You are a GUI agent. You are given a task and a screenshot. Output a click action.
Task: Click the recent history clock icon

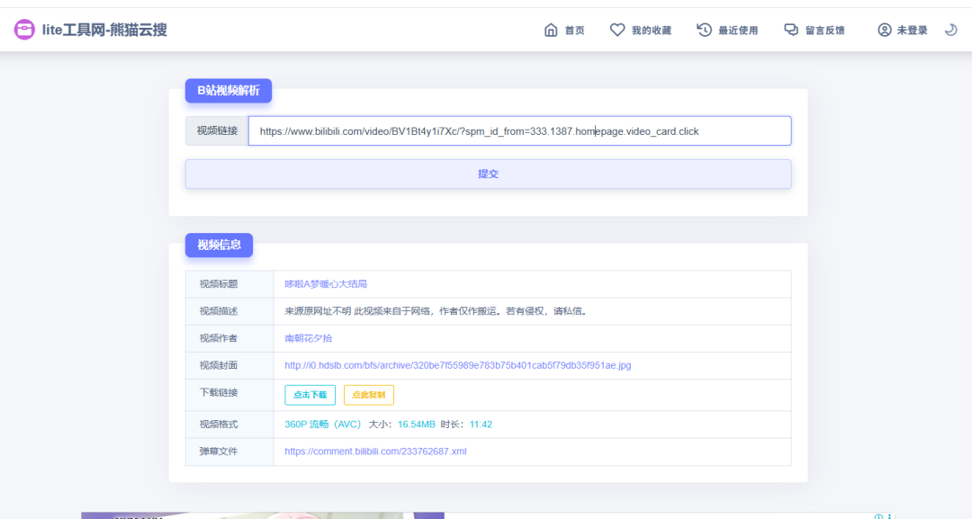pyautogui.click(x=705, y=30)
